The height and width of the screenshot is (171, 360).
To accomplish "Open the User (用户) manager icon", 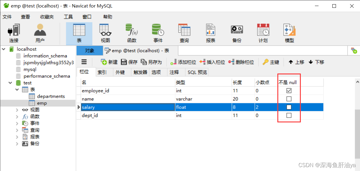I will (40, 33).
